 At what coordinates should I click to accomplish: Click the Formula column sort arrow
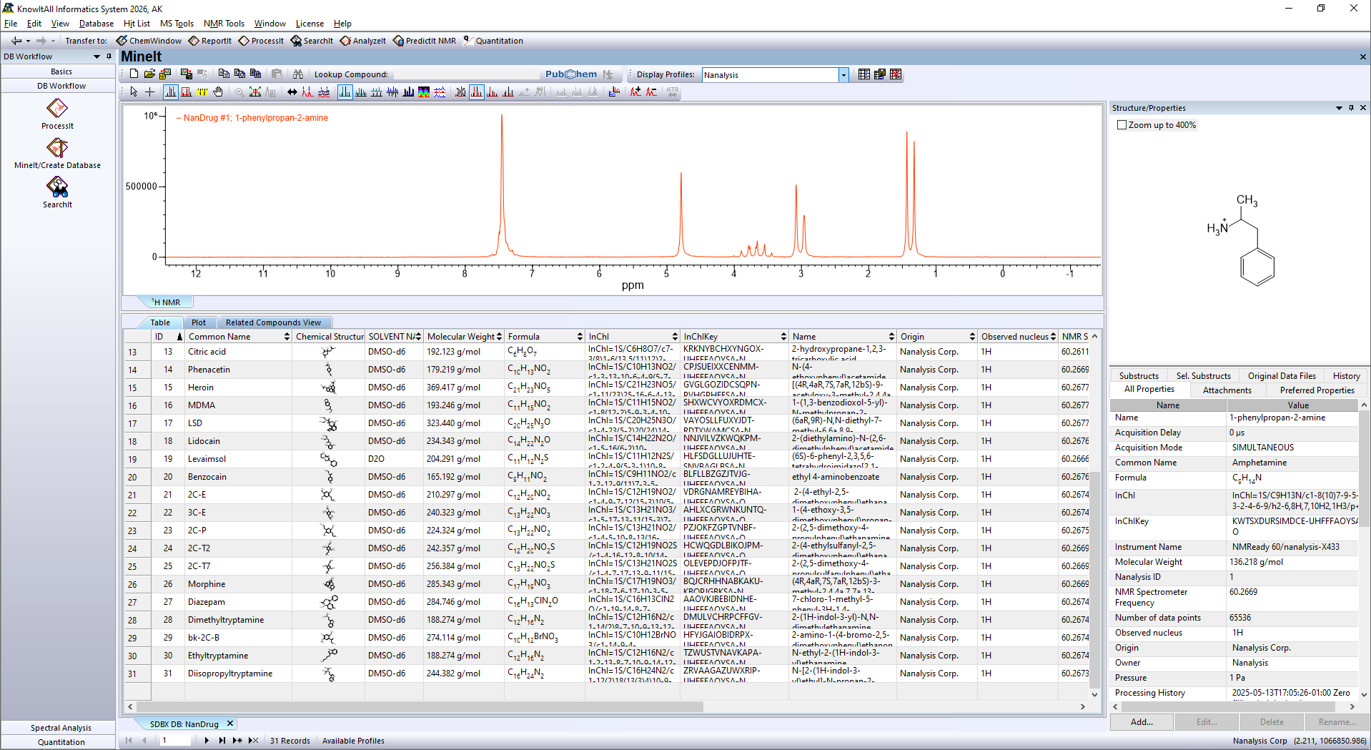click(x=580, y=337)
